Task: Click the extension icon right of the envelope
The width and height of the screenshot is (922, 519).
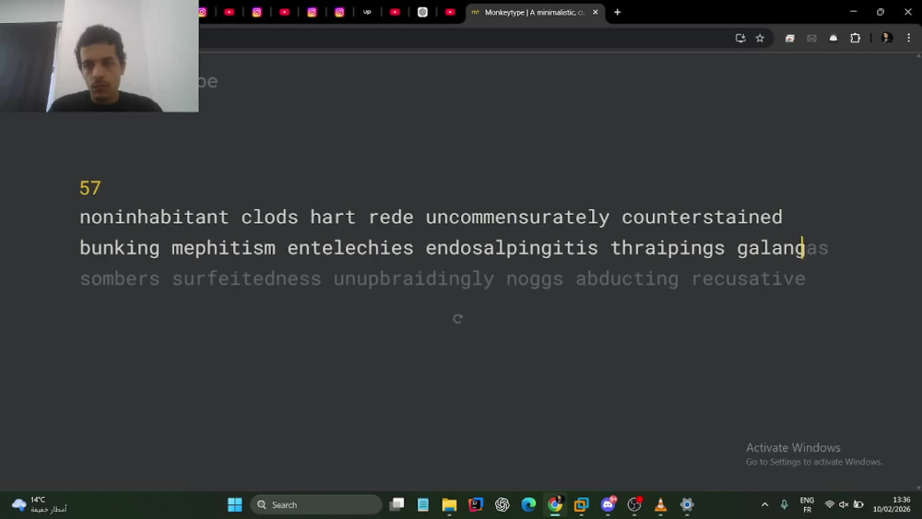Action: pyautogui.click(x=833, y=38)
